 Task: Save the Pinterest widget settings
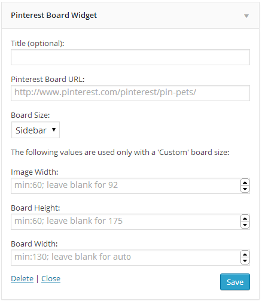click(x=235, y=282)
